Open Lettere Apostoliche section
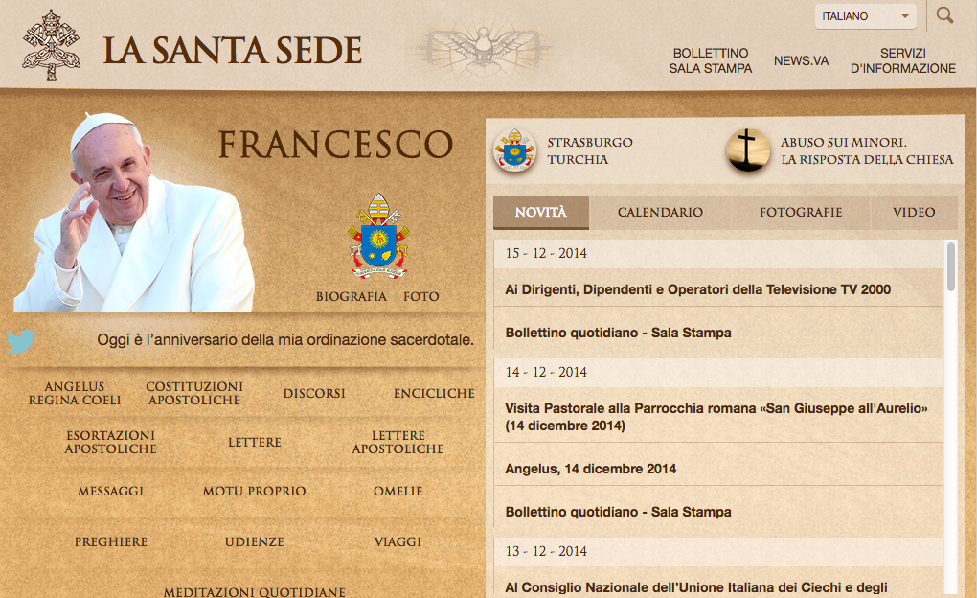Screen dimensions: 977x598 [x=398, y=442]
